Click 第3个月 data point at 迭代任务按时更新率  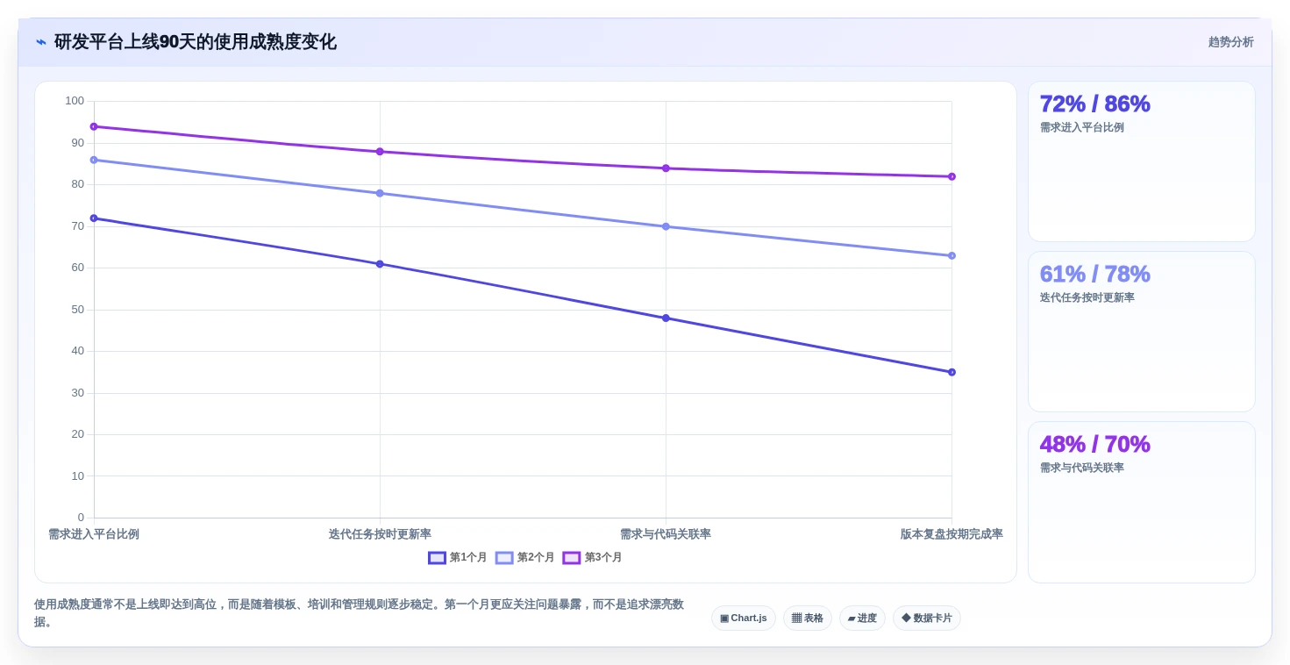380,152
